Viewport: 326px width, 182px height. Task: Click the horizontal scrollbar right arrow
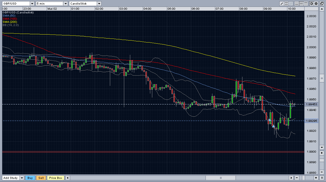(x=291, y=178)
